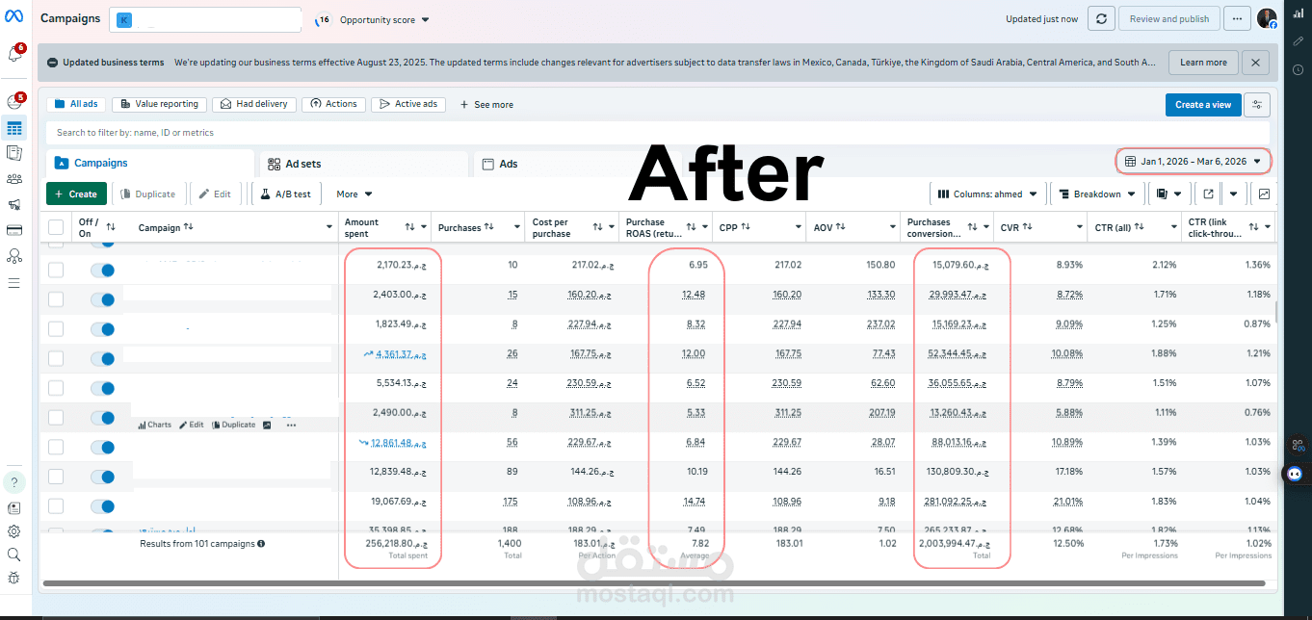
Task: Select the Campaigns table icon in left sidebar
Action: (x=14, y=128)
